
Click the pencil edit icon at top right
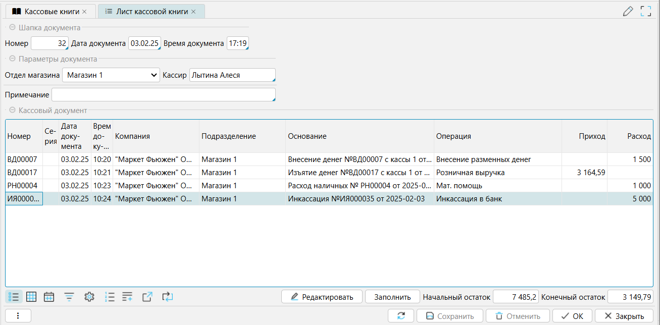(x=628, y=11)
